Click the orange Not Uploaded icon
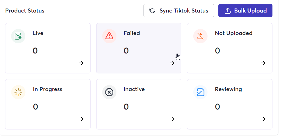This screenshot has height=138, width=281. point(200,36)
